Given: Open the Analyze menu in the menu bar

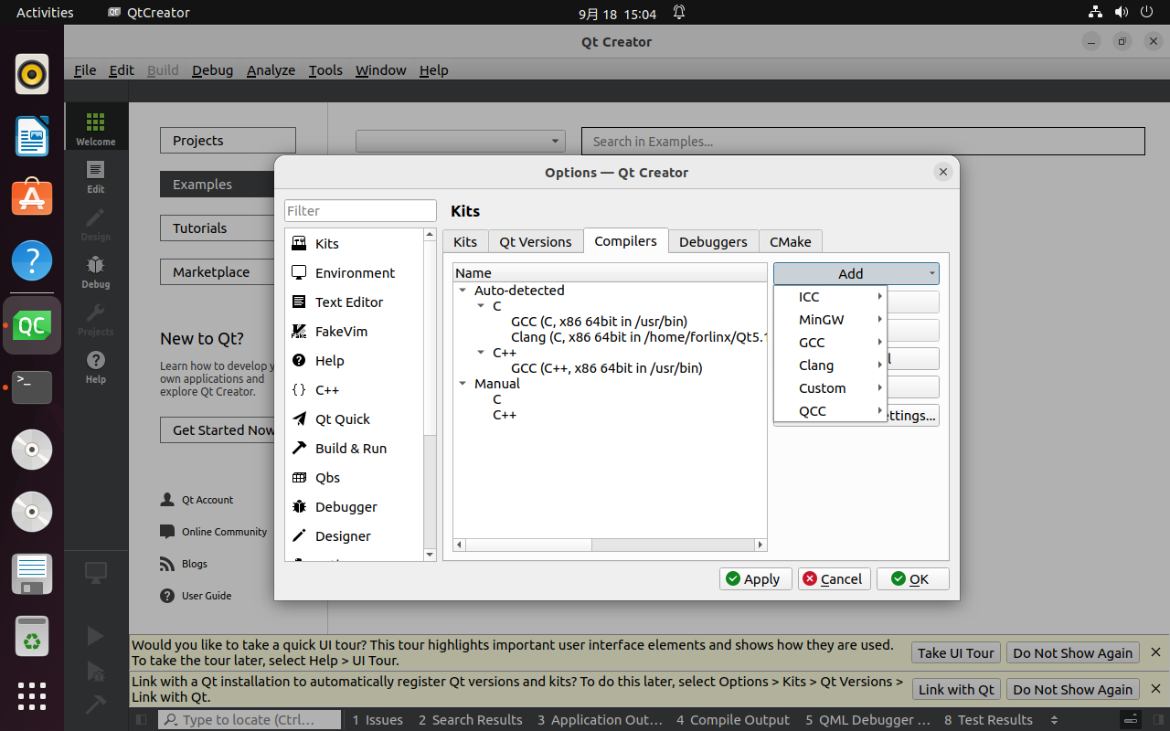Looking at the screenshot, I should click(x=271, y=70).
